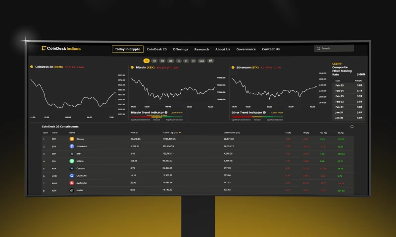Click the CoinDesk 20 Constituents heading
This screenshot has height=237, width=396.
[x=60, y=126]
